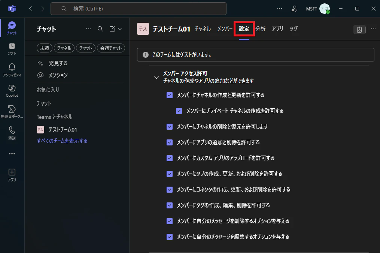Expand the お気に入り section

click(x=48, y=90)
